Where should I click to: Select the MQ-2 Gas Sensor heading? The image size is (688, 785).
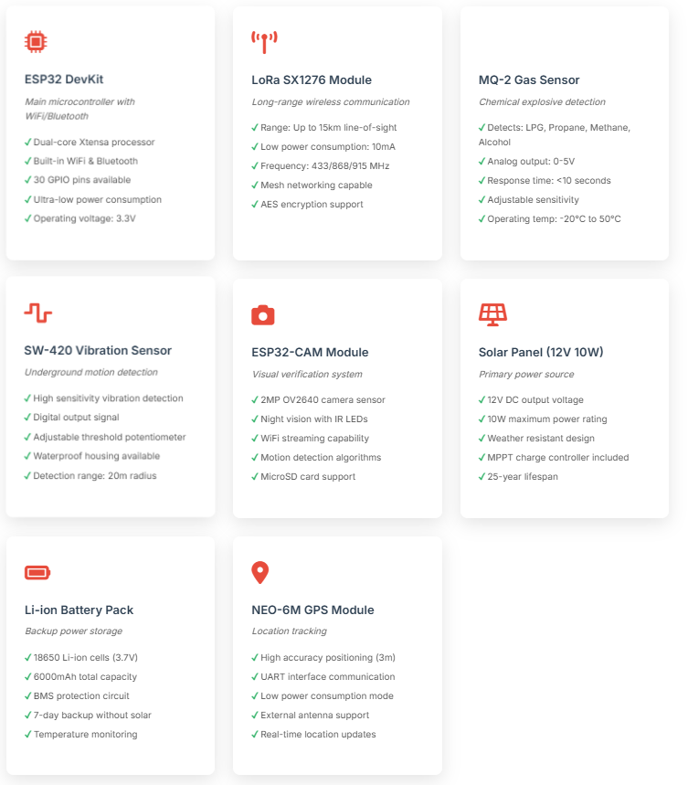tap(529, 80)
